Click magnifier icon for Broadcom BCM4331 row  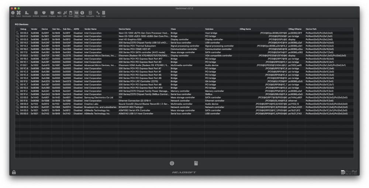17,107
